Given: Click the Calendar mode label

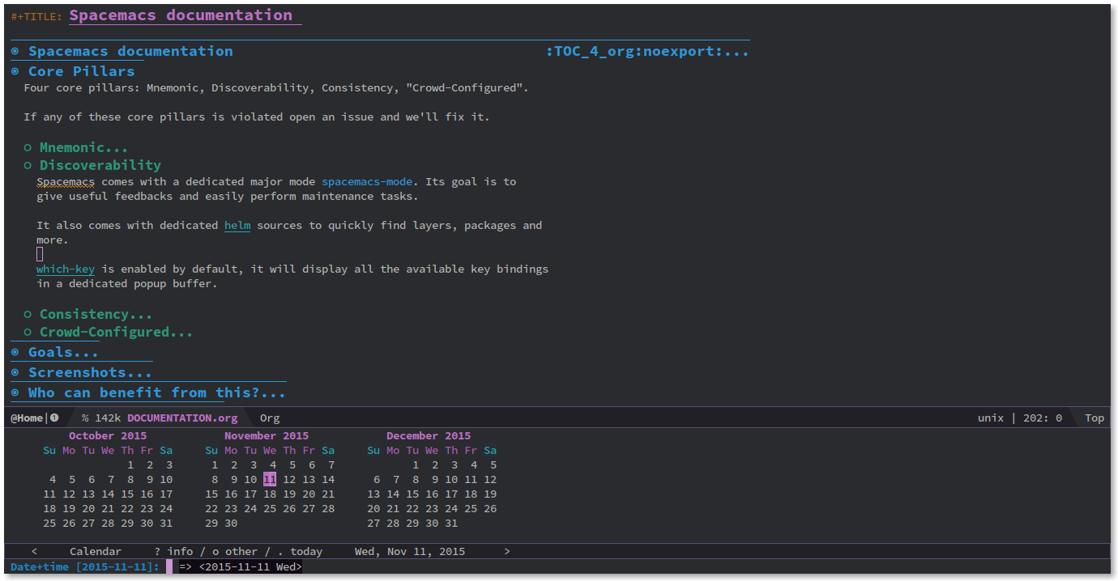Looking at the screenshot, I should tap(96, 551).
